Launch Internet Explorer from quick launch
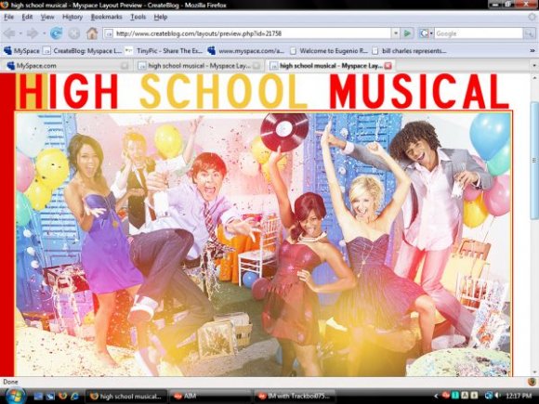 click(74, 396)
